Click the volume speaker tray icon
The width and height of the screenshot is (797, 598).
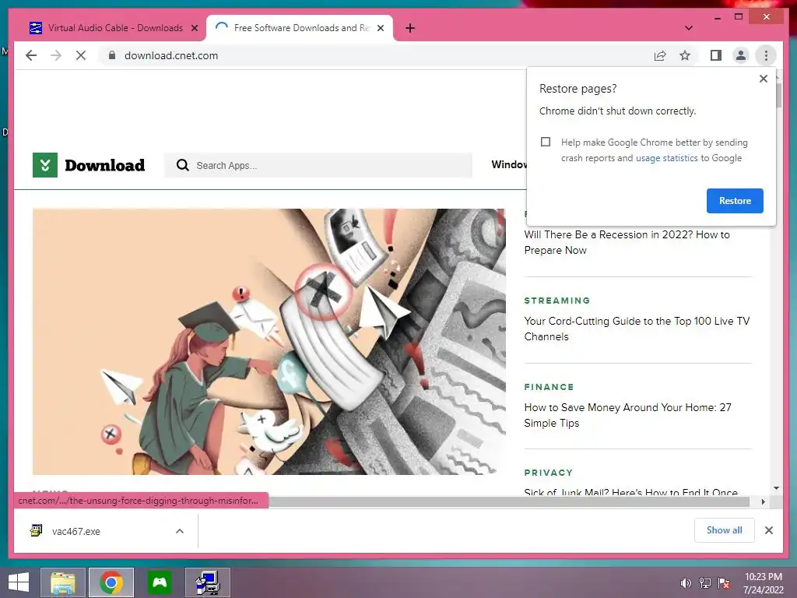click(x=685, y=582)
